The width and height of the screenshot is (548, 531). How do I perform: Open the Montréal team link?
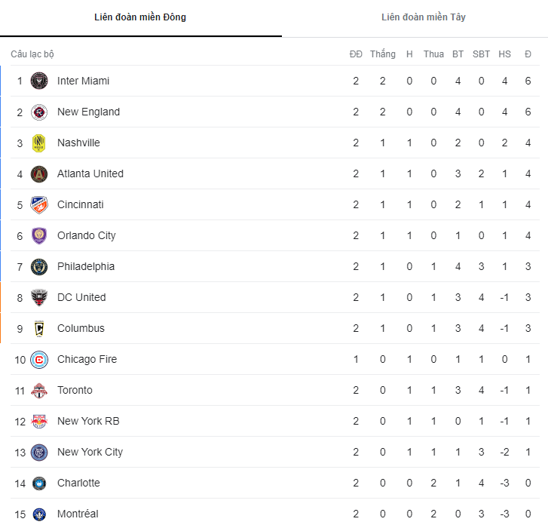click(x=78, y=514)
